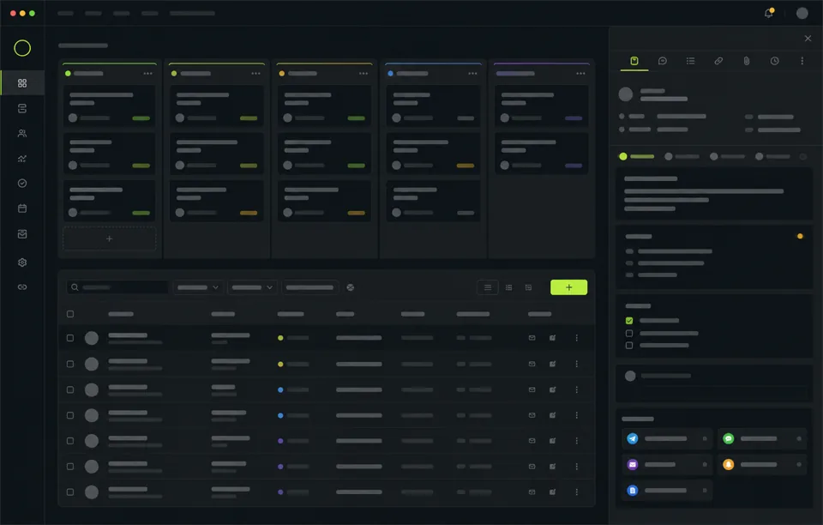Open the chain link icon in sidebar

coord(22,287)
